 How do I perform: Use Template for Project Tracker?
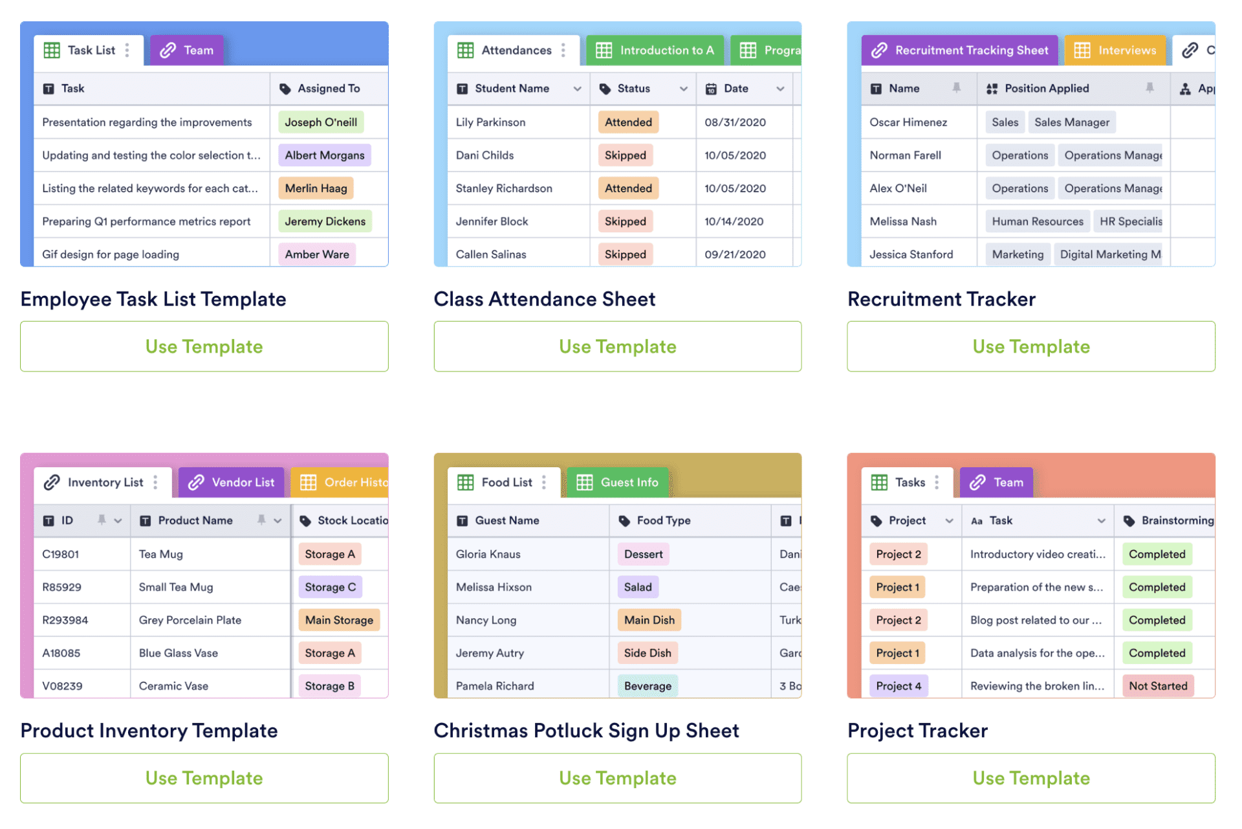pyautogui.click(x=1031, y=778)
